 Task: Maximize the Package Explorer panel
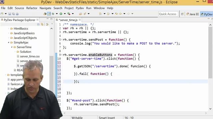(52, 19)
